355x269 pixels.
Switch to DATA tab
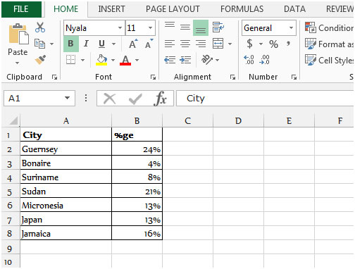tap(294, 9)
